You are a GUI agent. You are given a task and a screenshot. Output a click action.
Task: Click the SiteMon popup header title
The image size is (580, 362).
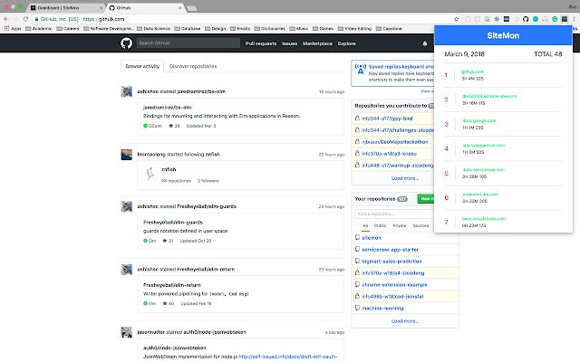(x=503, y=35)
